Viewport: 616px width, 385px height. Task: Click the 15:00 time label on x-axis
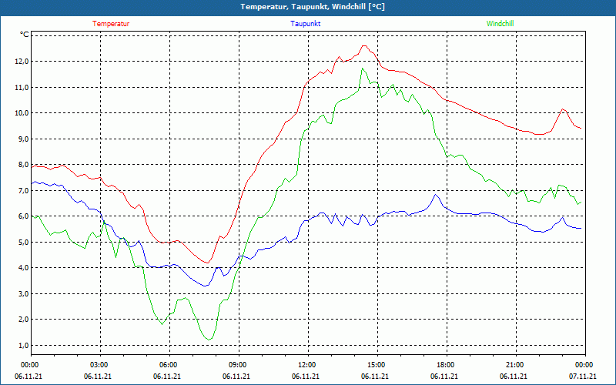tap(377, 365)
